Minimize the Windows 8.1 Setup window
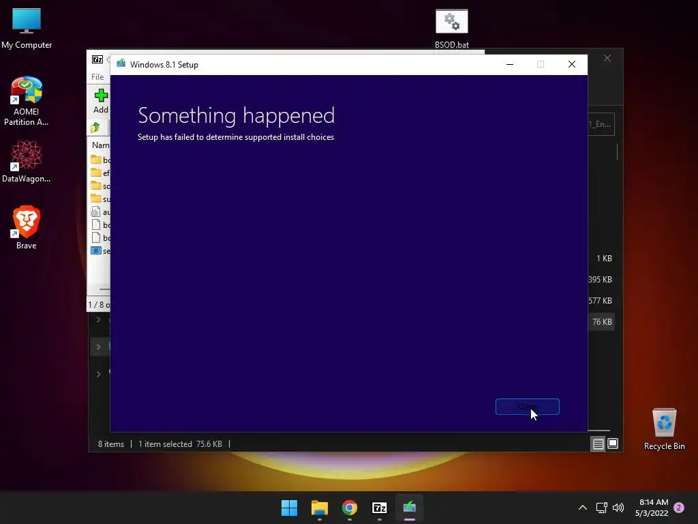698x524 pixels. (x=510, y=65)
